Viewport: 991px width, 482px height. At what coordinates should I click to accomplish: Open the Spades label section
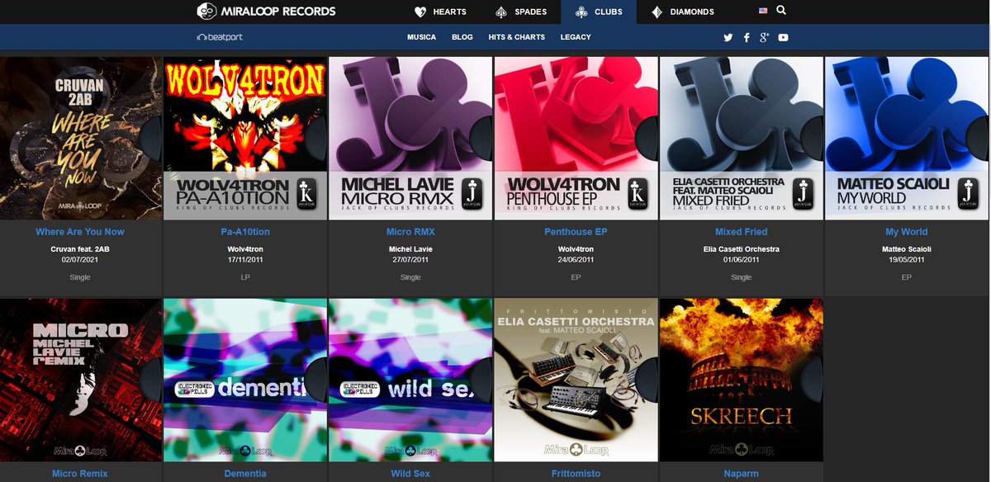coord(520,12)
